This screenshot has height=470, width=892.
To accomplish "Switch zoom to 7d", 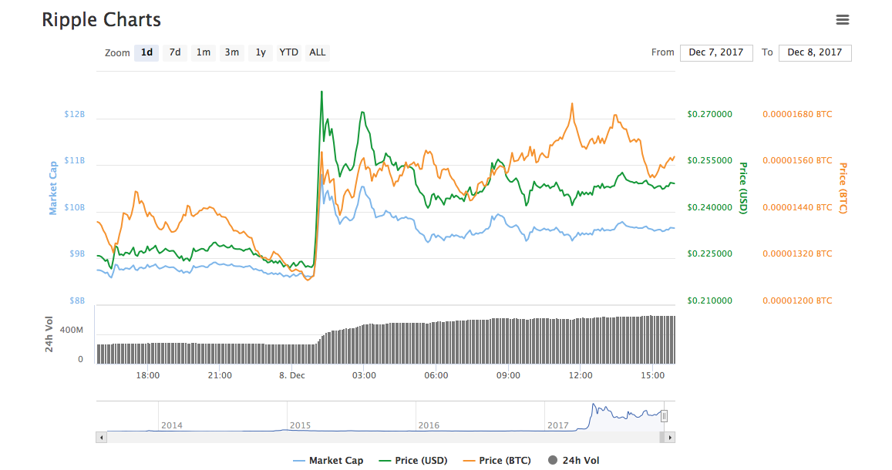I will (175, 53).
